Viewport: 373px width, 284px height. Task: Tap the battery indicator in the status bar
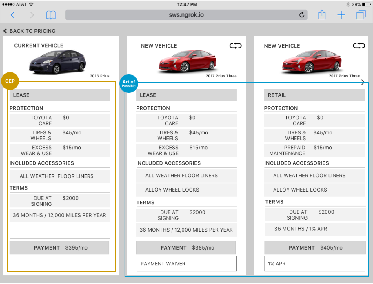pyautogui.click(x=366, y=4)
